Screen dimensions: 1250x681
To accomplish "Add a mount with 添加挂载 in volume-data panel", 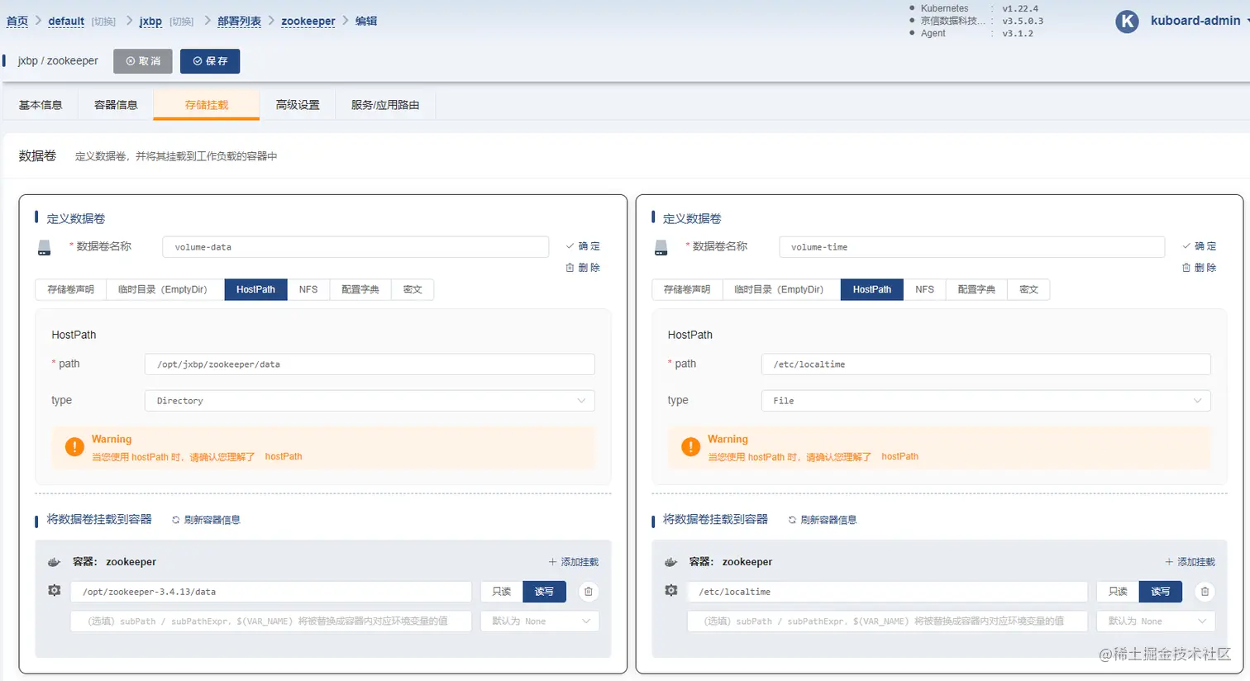I will [574, 562].
